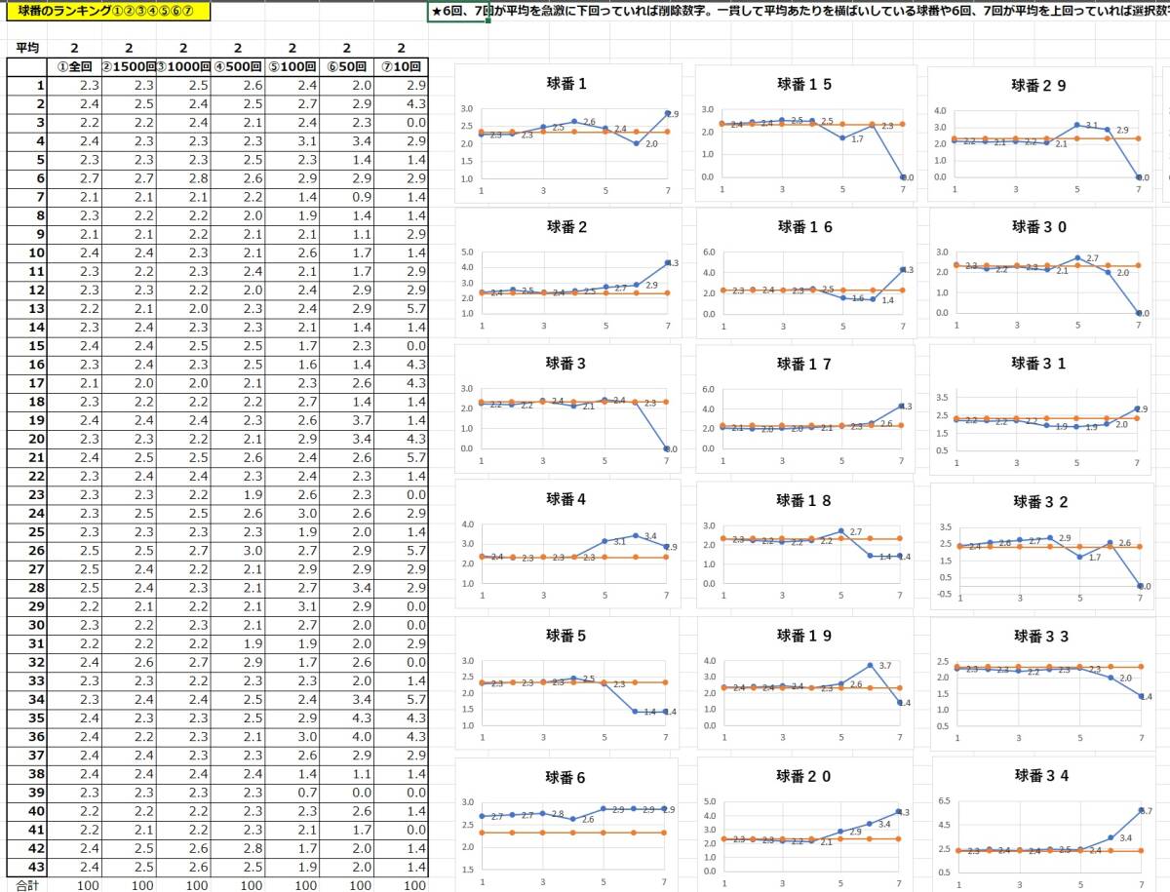This screenshot has height=892, width=1170.
Task: Click the 球番１５ line chart
Action: [x=805, y=133]
